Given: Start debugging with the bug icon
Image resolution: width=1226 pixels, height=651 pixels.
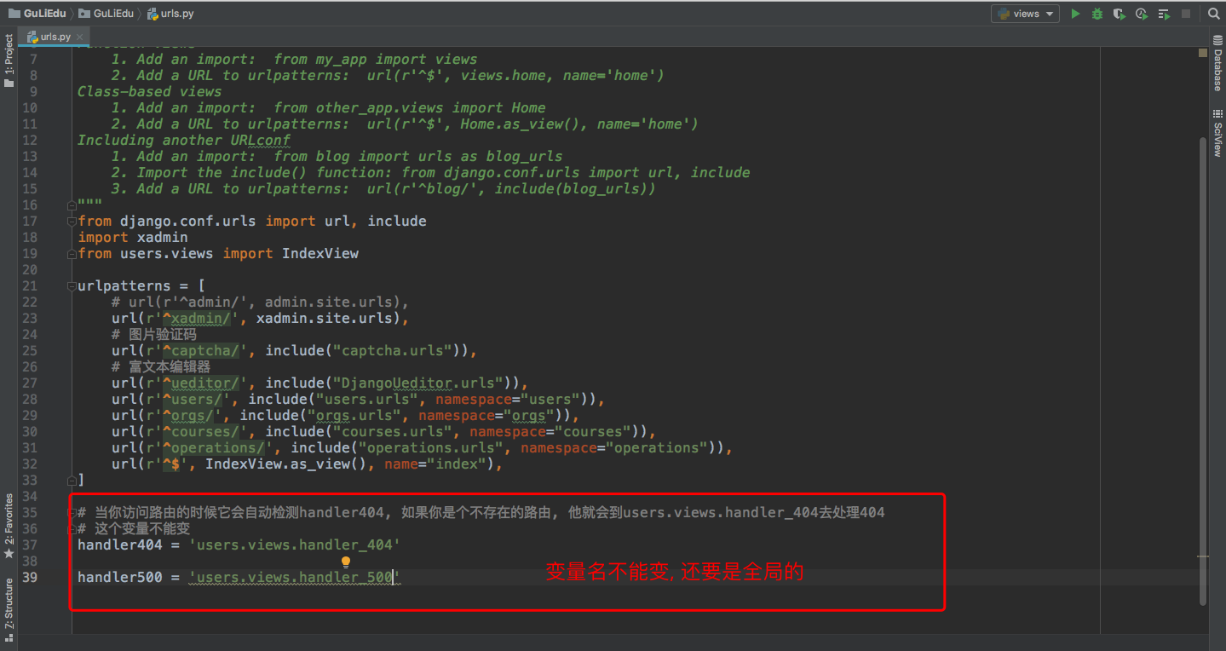Looking at the screenshot, I should (1097, 14).
